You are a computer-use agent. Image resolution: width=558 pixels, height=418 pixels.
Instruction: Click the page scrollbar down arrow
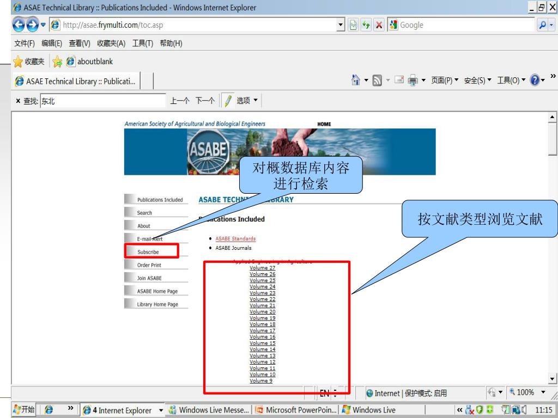coord(552,379)
